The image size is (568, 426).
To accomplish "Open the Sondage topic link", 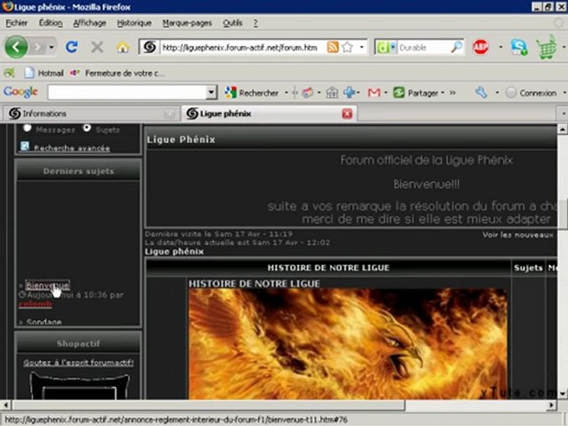I will point(44,322).
